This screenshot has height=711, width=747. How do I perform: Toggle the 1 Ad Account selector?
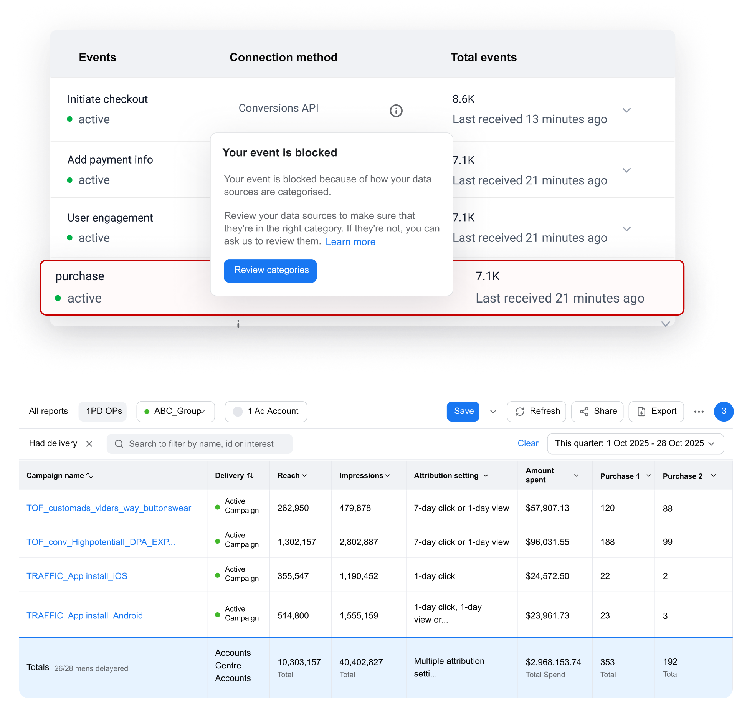(266, 412)
